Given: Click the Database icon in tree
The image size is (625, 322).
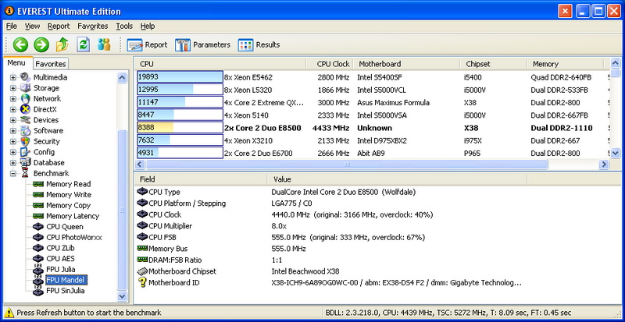Looking at the screenshot, I should (x=25, y=163).
